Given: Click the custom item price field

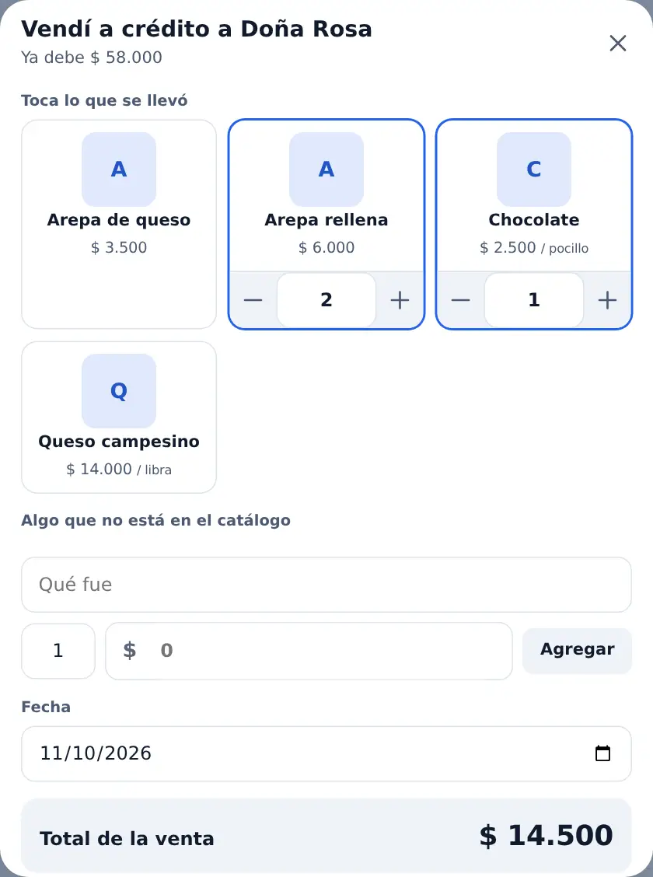Looking at the screenshot, I should [x=309, y=651].
